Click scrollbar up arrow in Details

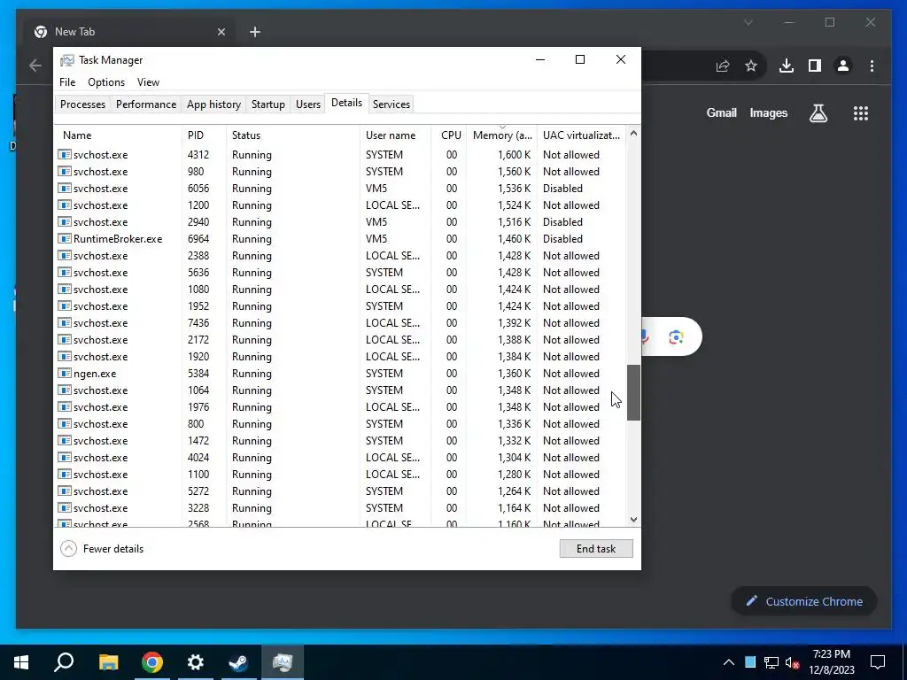pos(633,133)
